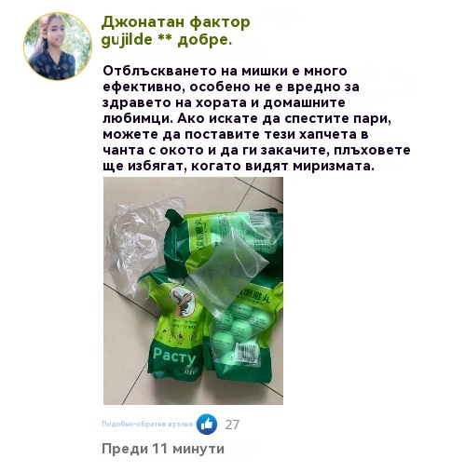Click the blue thumbs-up like icon
The height and width of the screenshot is (472, 465).
(207, 424)
